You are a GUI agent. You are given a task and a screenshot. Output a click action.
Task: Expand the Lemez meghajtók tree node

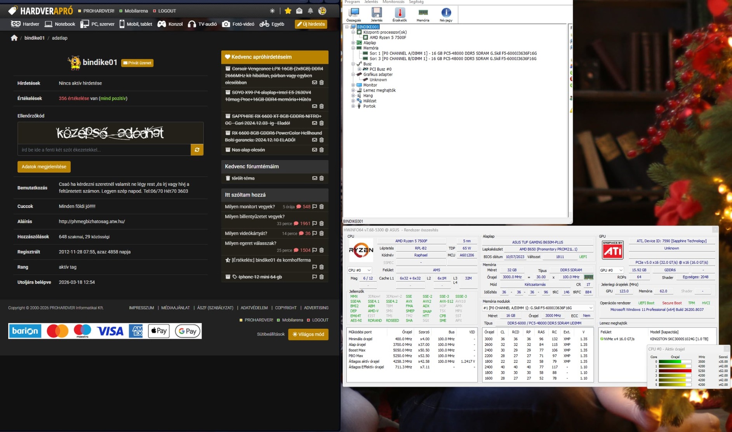click(353, 90)
